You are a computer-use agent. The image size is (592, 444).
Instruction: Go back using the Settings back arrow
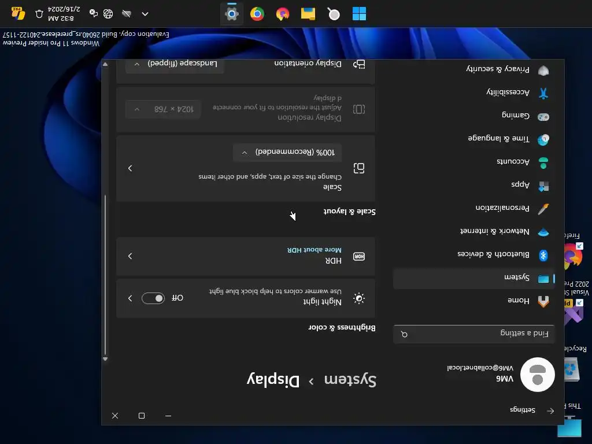tap(550, 411)
